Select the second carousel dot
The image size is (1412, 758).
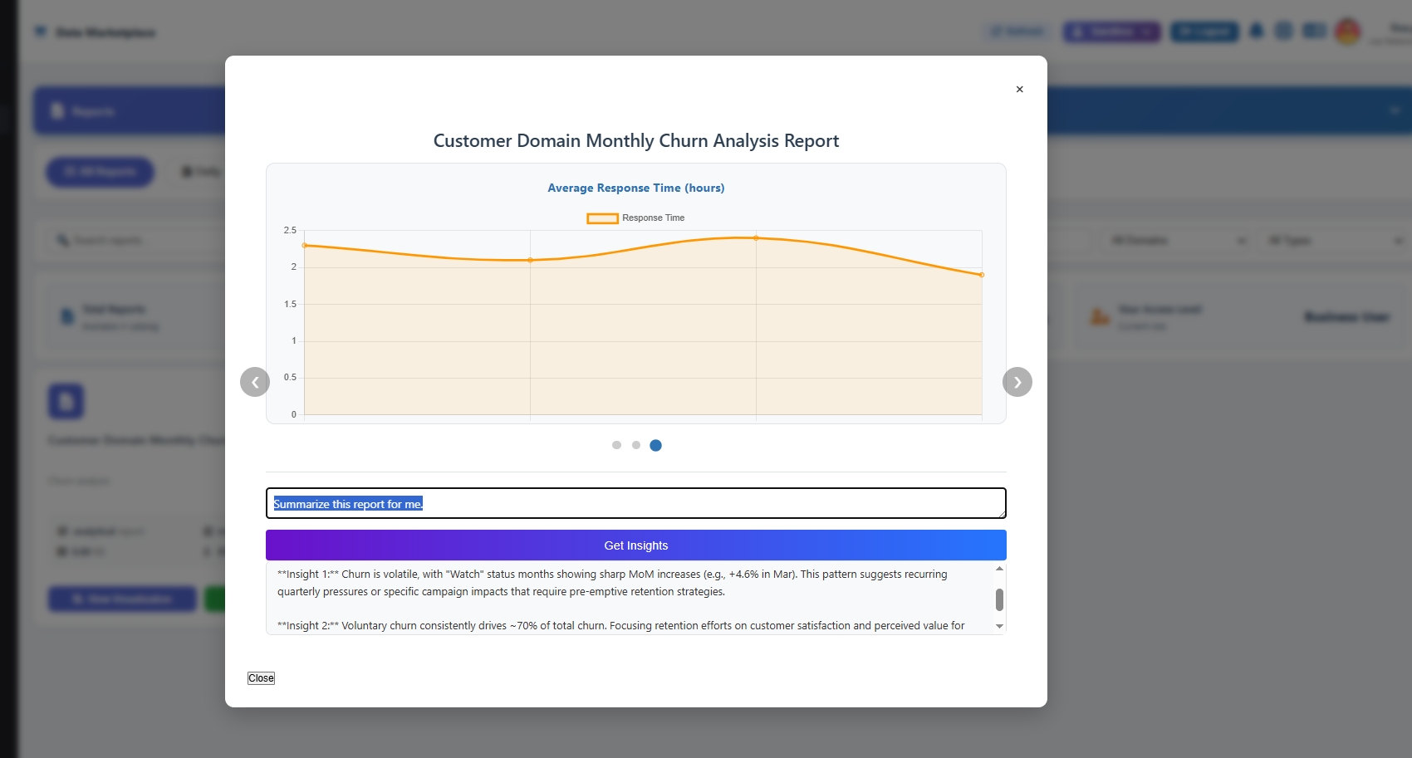coord(636,445)
